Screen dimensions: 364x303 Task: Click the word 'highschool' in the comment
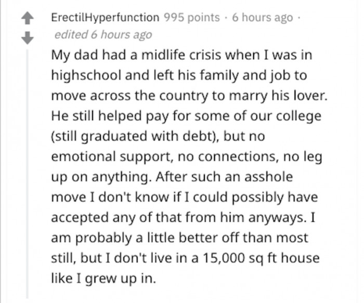coord(86,76)
